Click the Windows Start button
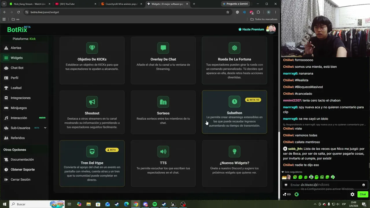 [5, 204]
